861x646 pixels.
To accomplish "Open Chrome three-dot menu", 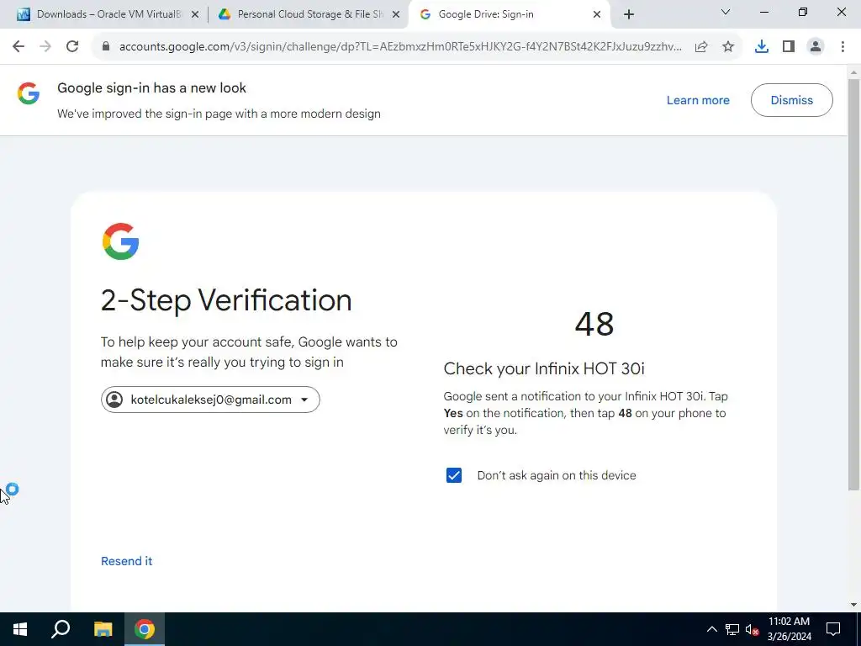I will tap(843, 47).
